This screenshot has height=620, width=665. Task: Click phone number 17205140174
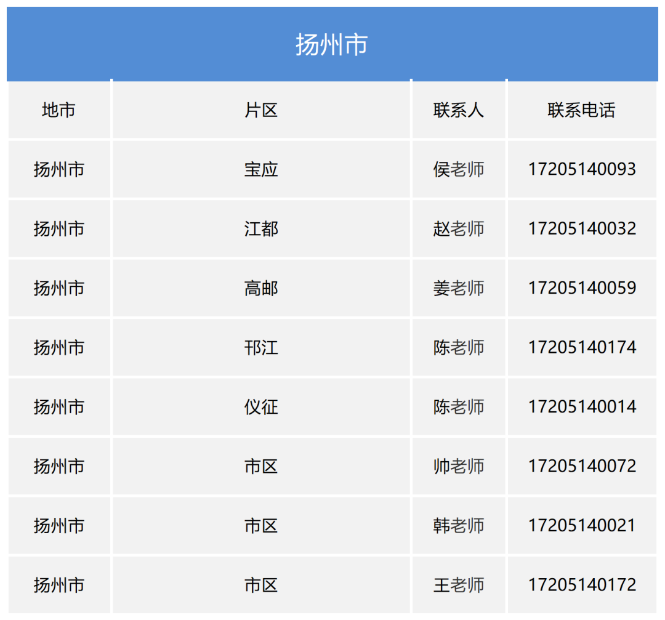coord(582,347)
